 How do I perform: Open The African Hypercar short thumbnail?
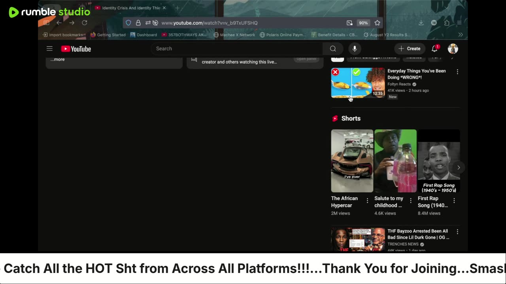click(352, 161)
